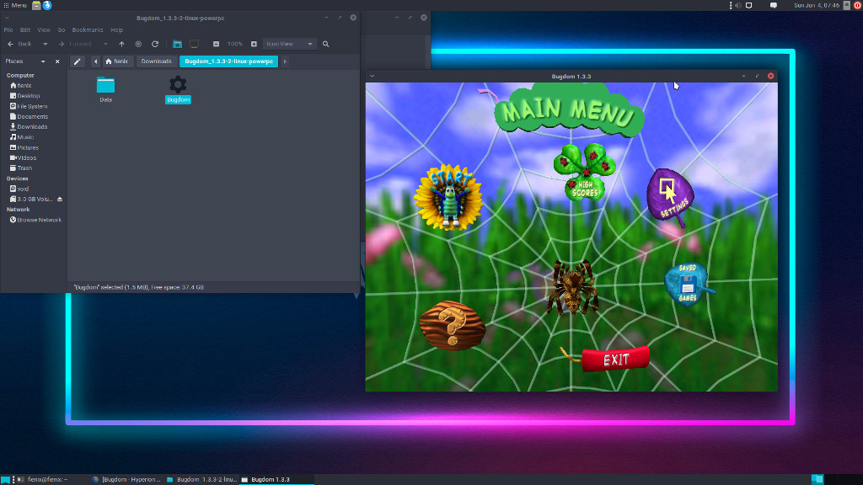The image size is (863, 485).
Task: Eject the 3.0 GB Volume
Action: (x=60, y=200)
